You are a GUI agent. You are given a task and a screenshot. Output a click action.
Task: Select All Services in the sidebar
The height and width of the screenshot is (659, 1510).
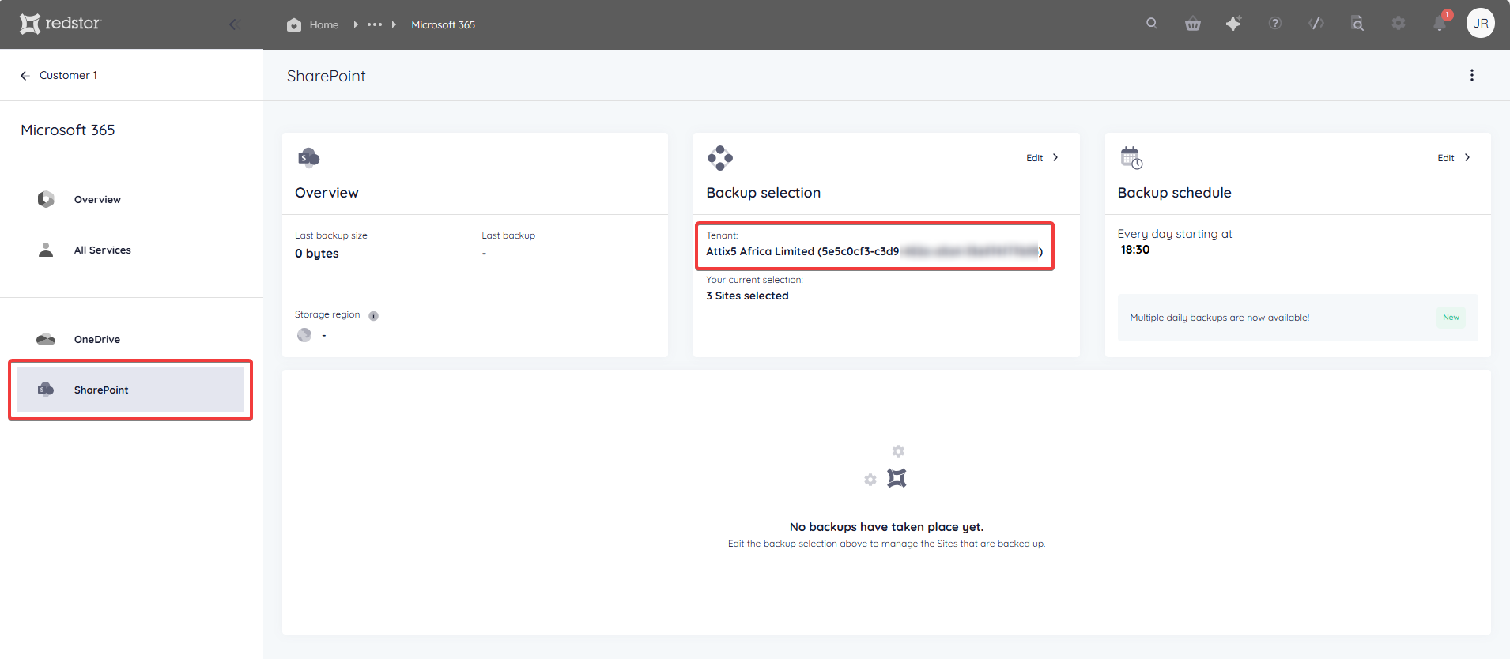pyautogui.click(x=130, y=250)
